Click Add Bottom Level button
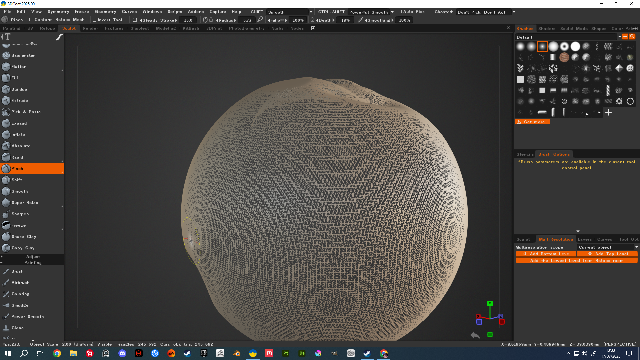Screen dimensions: 640x360 tap(546, 254)
